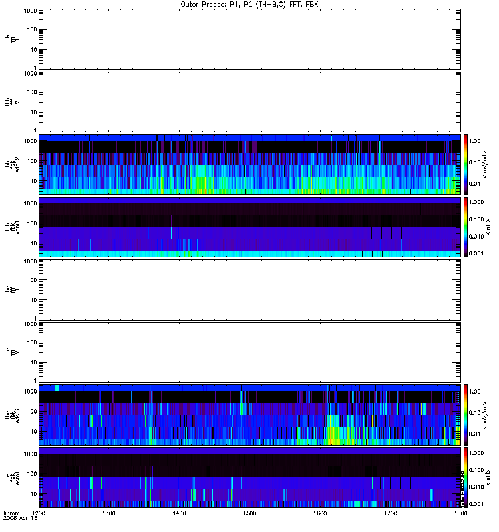Click the 1.00 value on the thb edc12 color bar

[474, 141]
